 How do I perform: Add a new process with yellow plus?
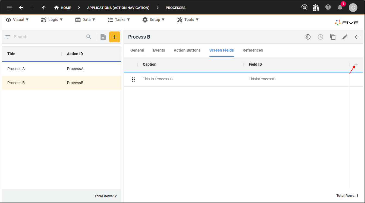(x=115, y=37)
